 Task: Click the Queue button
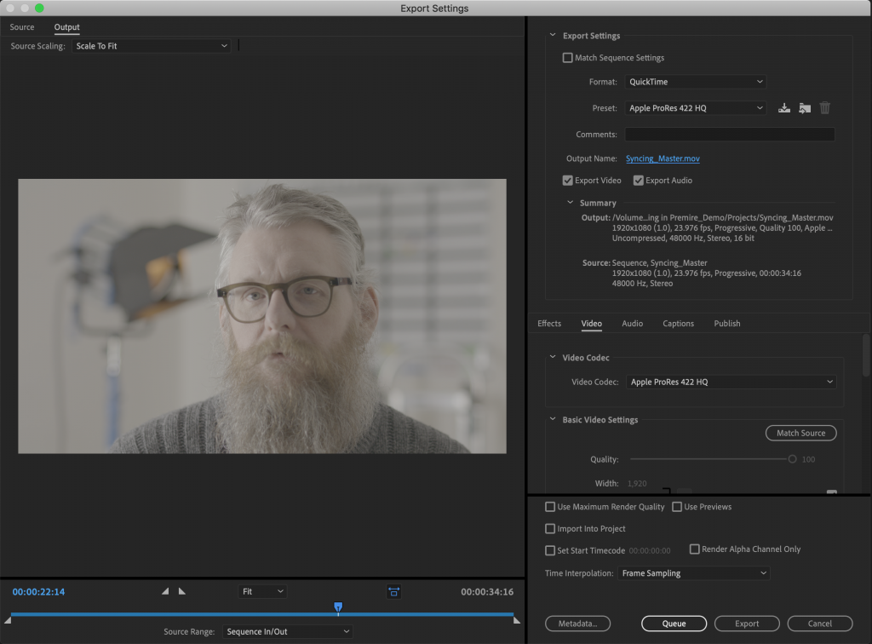pyautogui.click(x=674, y=623)
